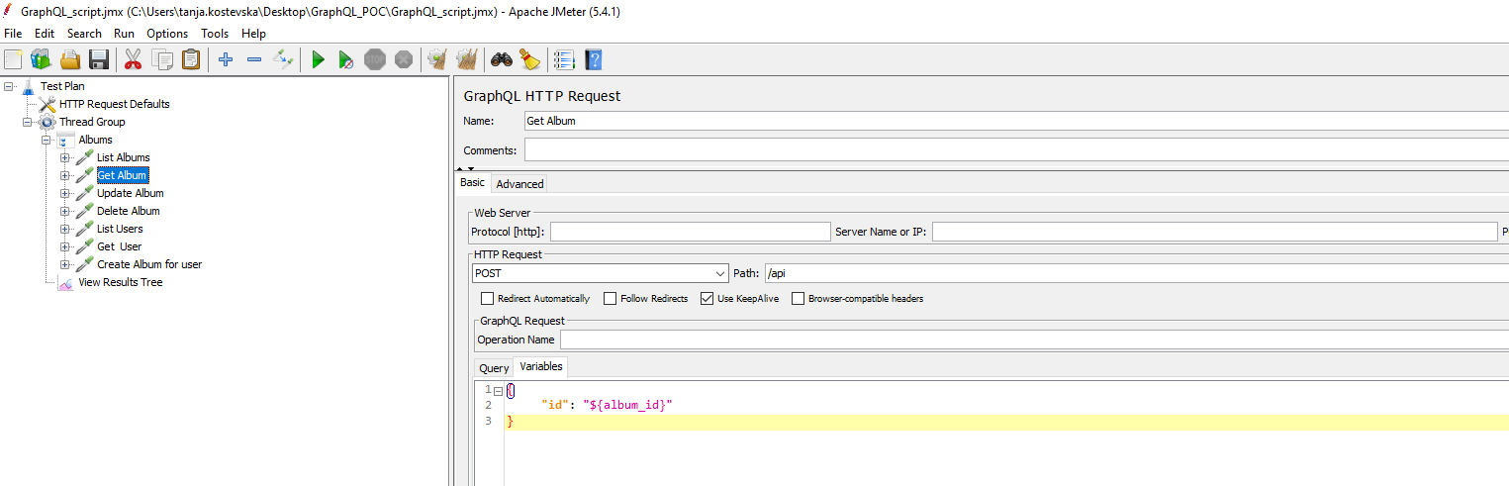Image resolution: width=1509 pixels, height=486 pixels.
Task: Open the Tools menu
Action: pyautogui.click(x=215, y=34)
